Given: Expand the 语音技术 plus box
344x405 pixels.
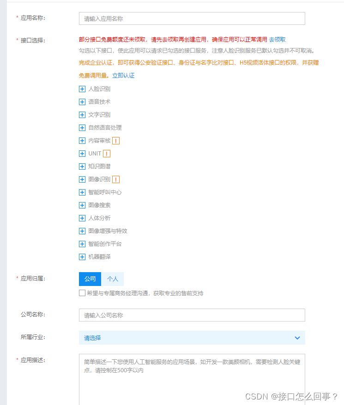Looking at the screenshot, I should click(82, 102).
